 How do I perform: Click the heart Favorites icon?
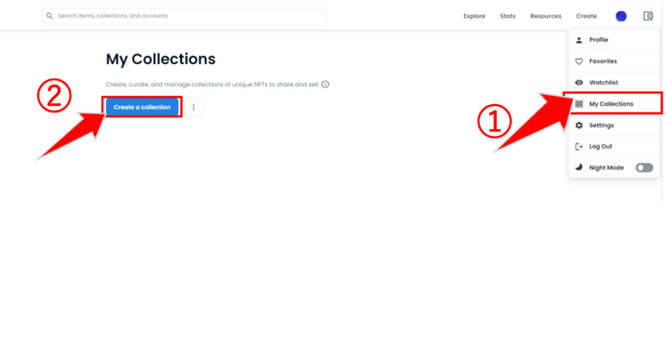click(x=579, y=61)
